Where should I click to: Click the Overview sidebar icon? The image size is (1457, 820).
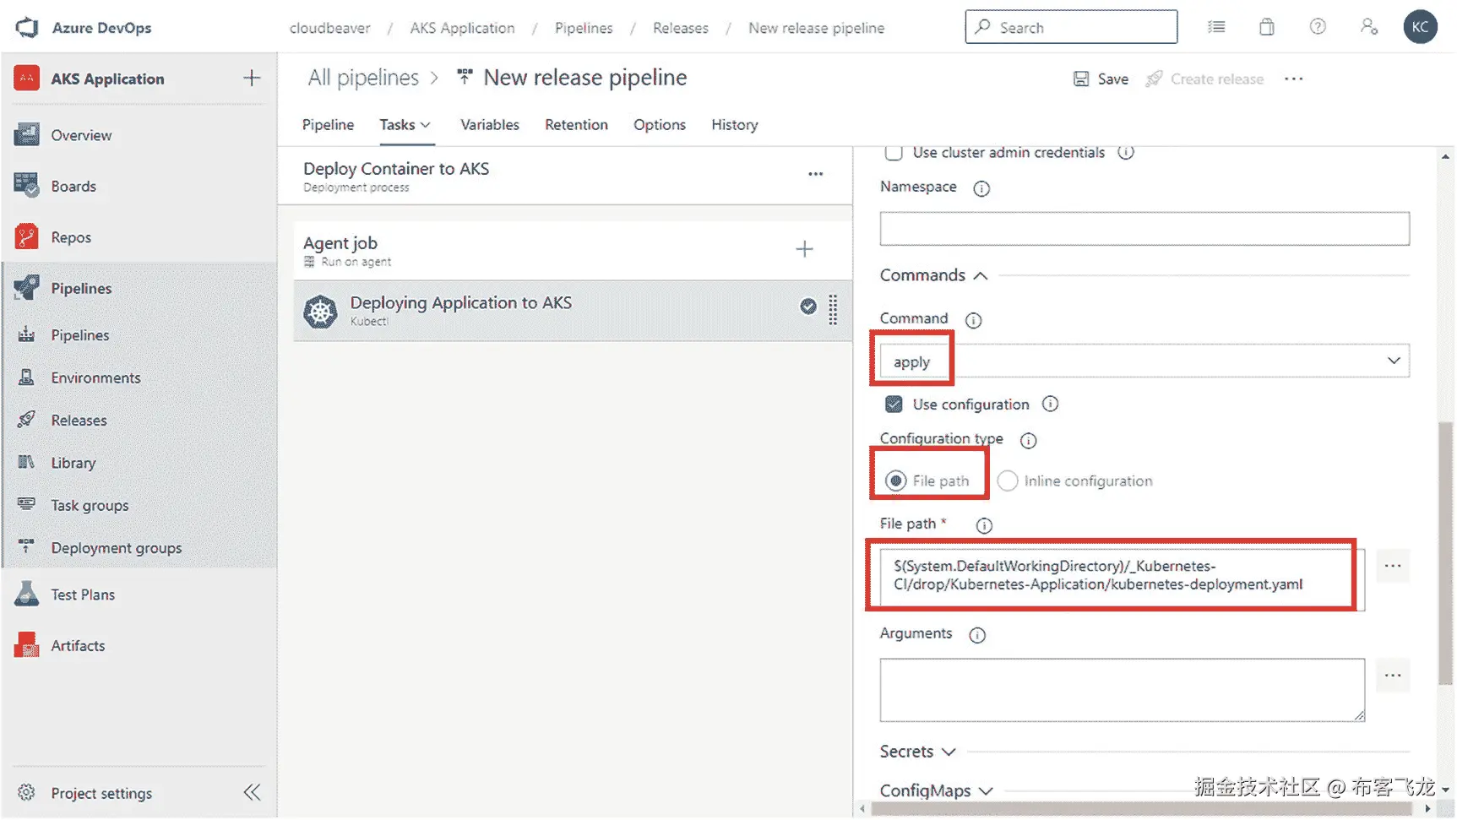(x=26, y=135)
